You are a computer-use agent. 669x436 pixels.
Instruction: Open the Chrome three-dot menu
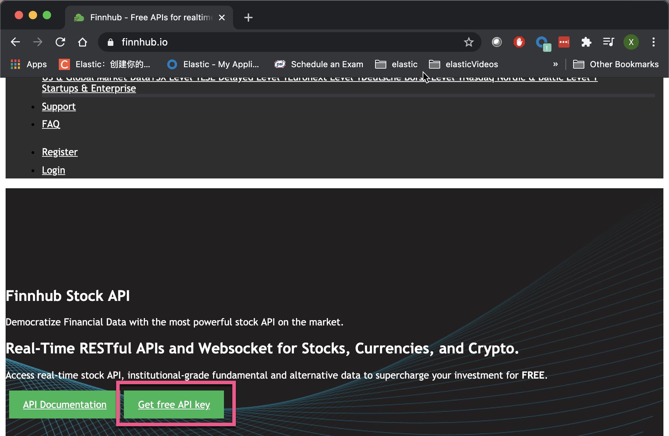coord(653,42)
